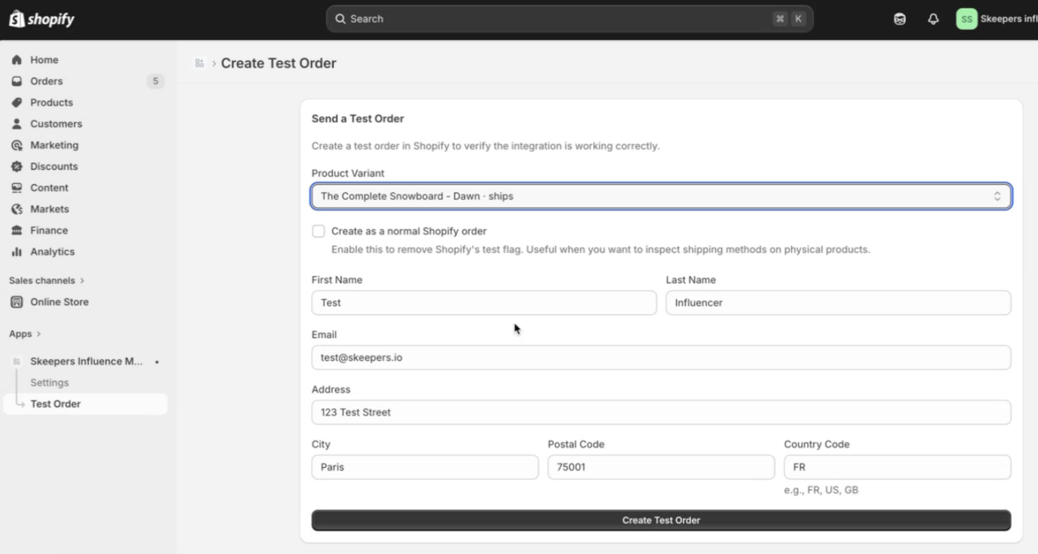
Task: Click the Analytics bar chart icon
Action: pos(17,252)
